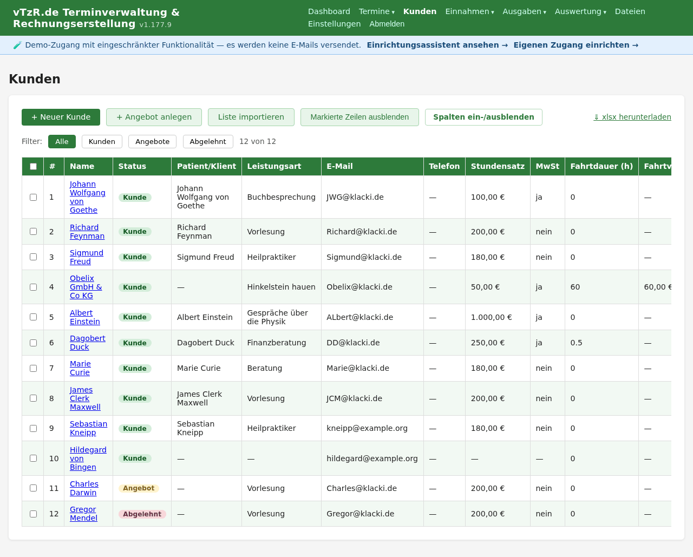
Task: Click the email hildegard@example.org
Action: [372, 458]
